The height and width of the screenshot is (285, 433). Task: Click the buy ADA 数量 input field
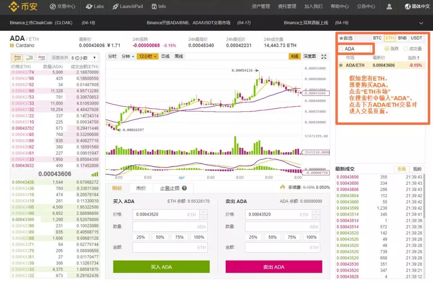click(x=170, y=226)
